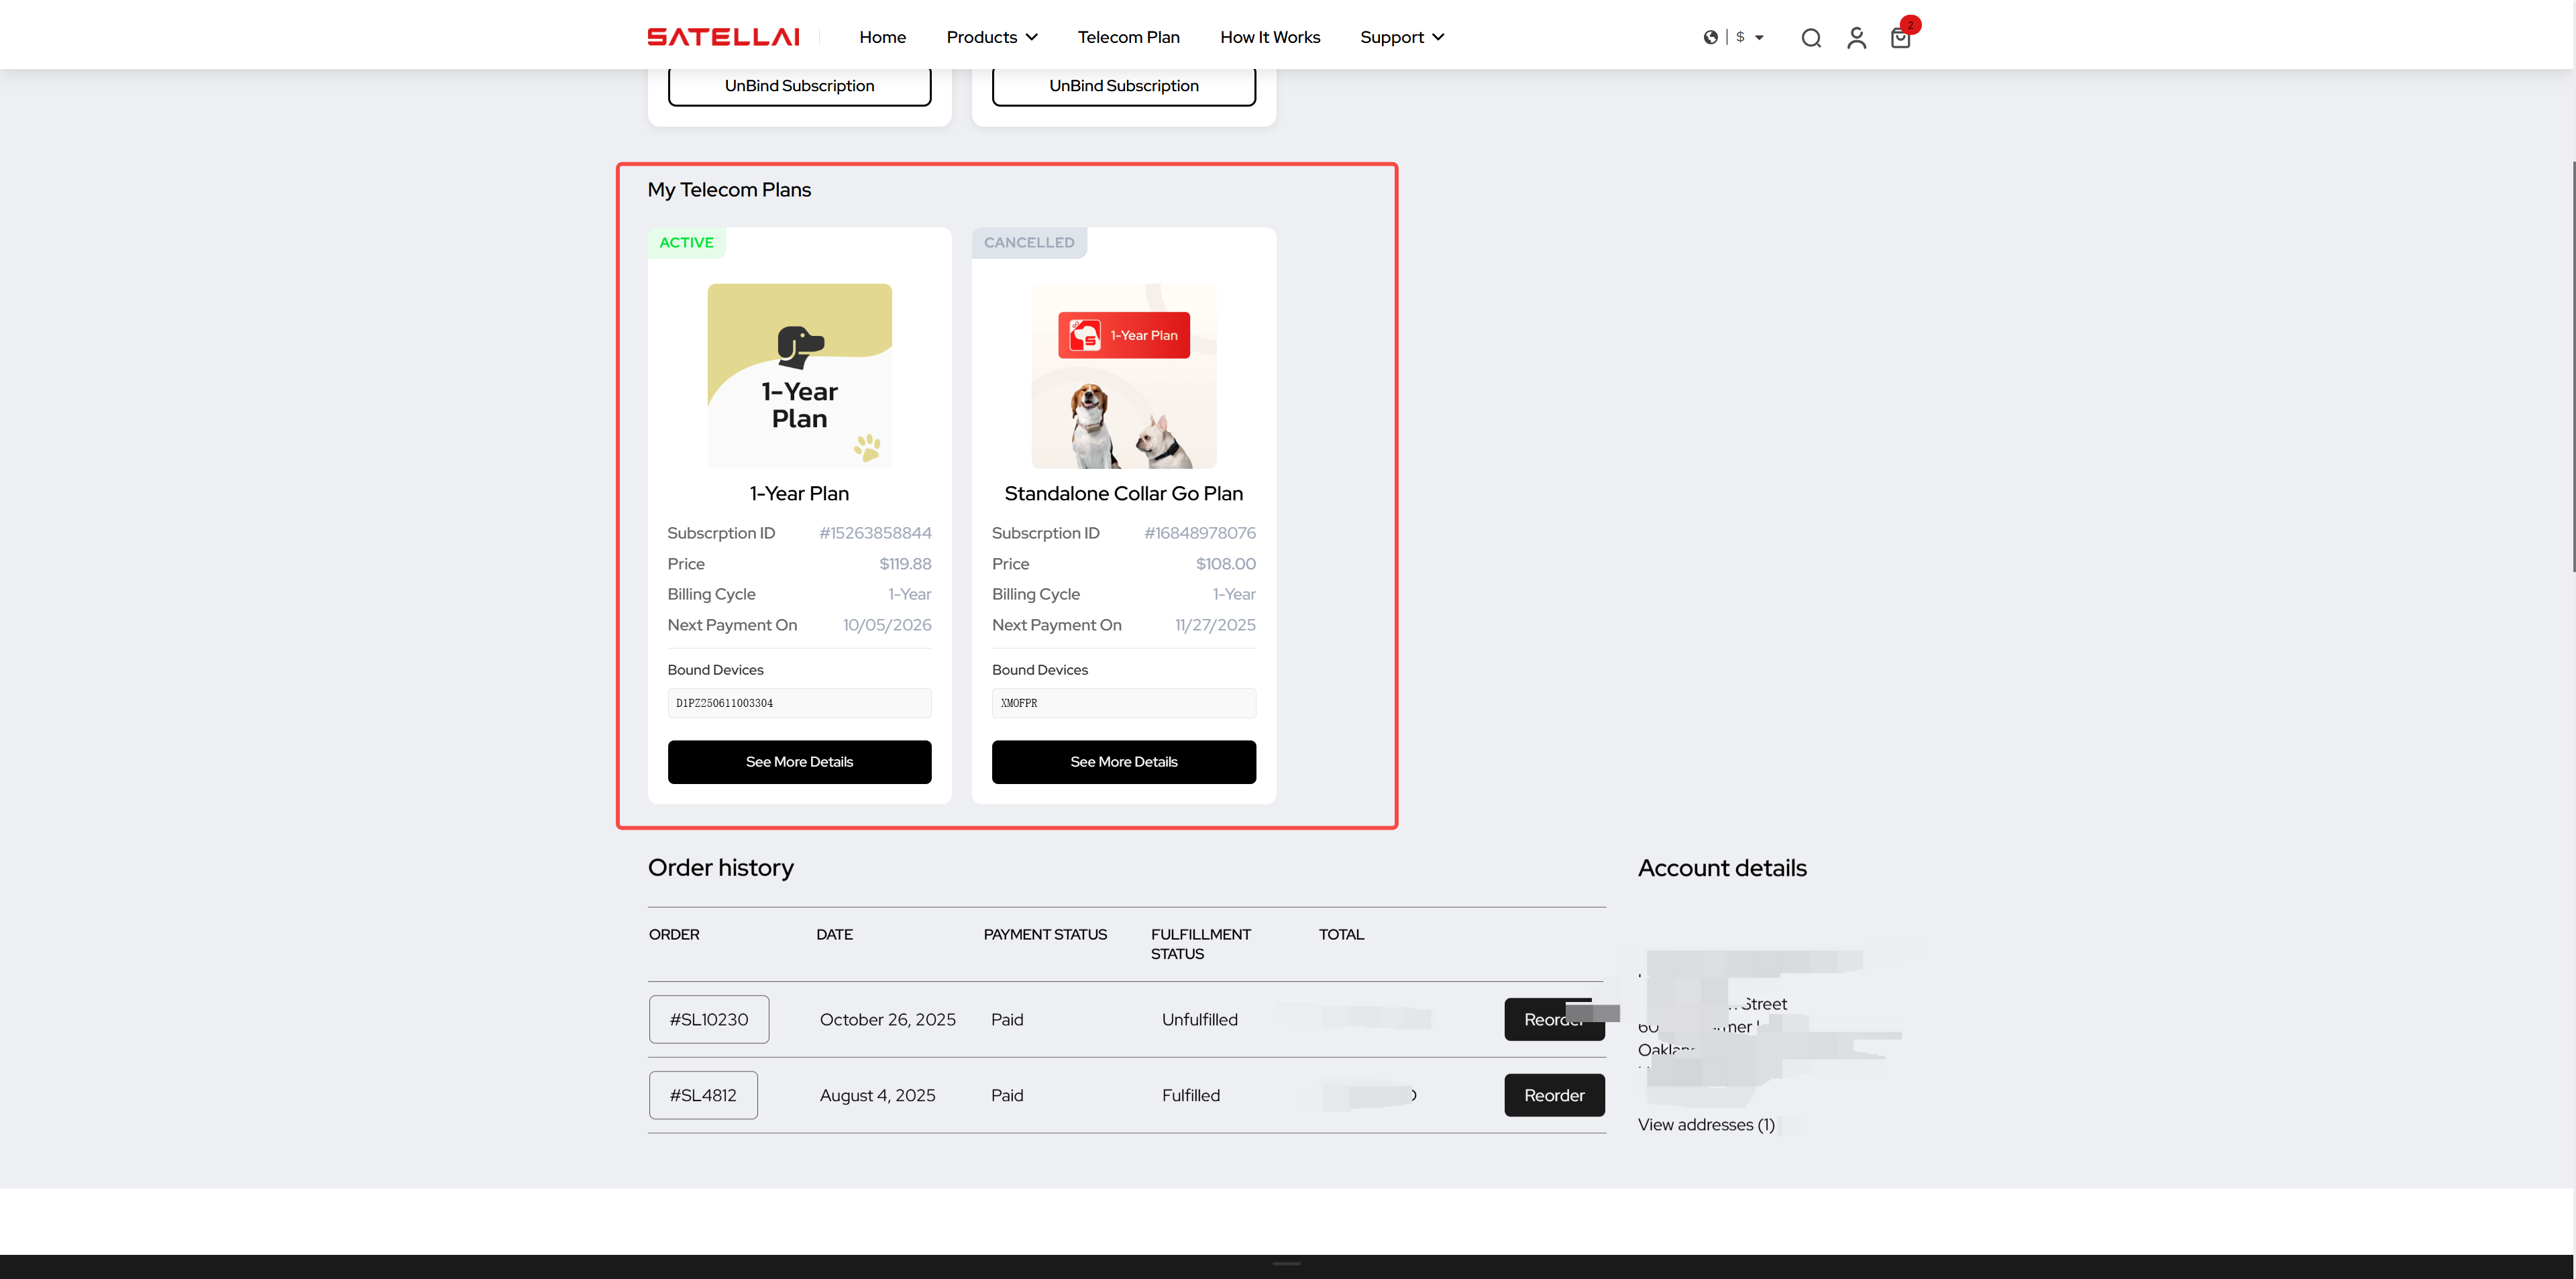Open the search magnifier icon
This screenshot has width=2576, height=1279.
pos(1810,38)
